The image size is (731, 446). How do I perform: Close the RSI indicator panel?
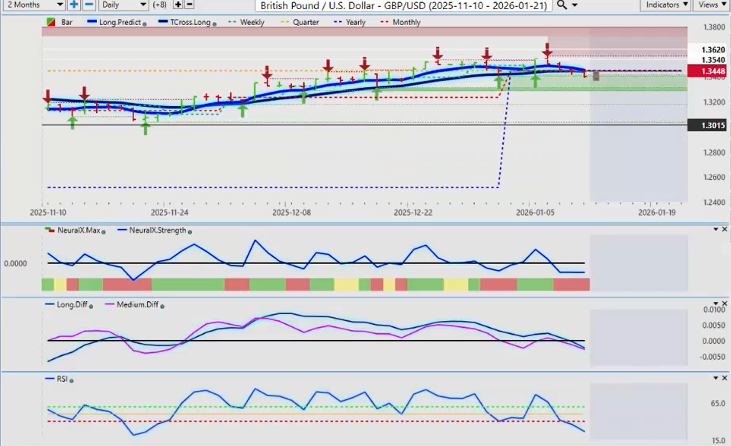tap(725, 378)
